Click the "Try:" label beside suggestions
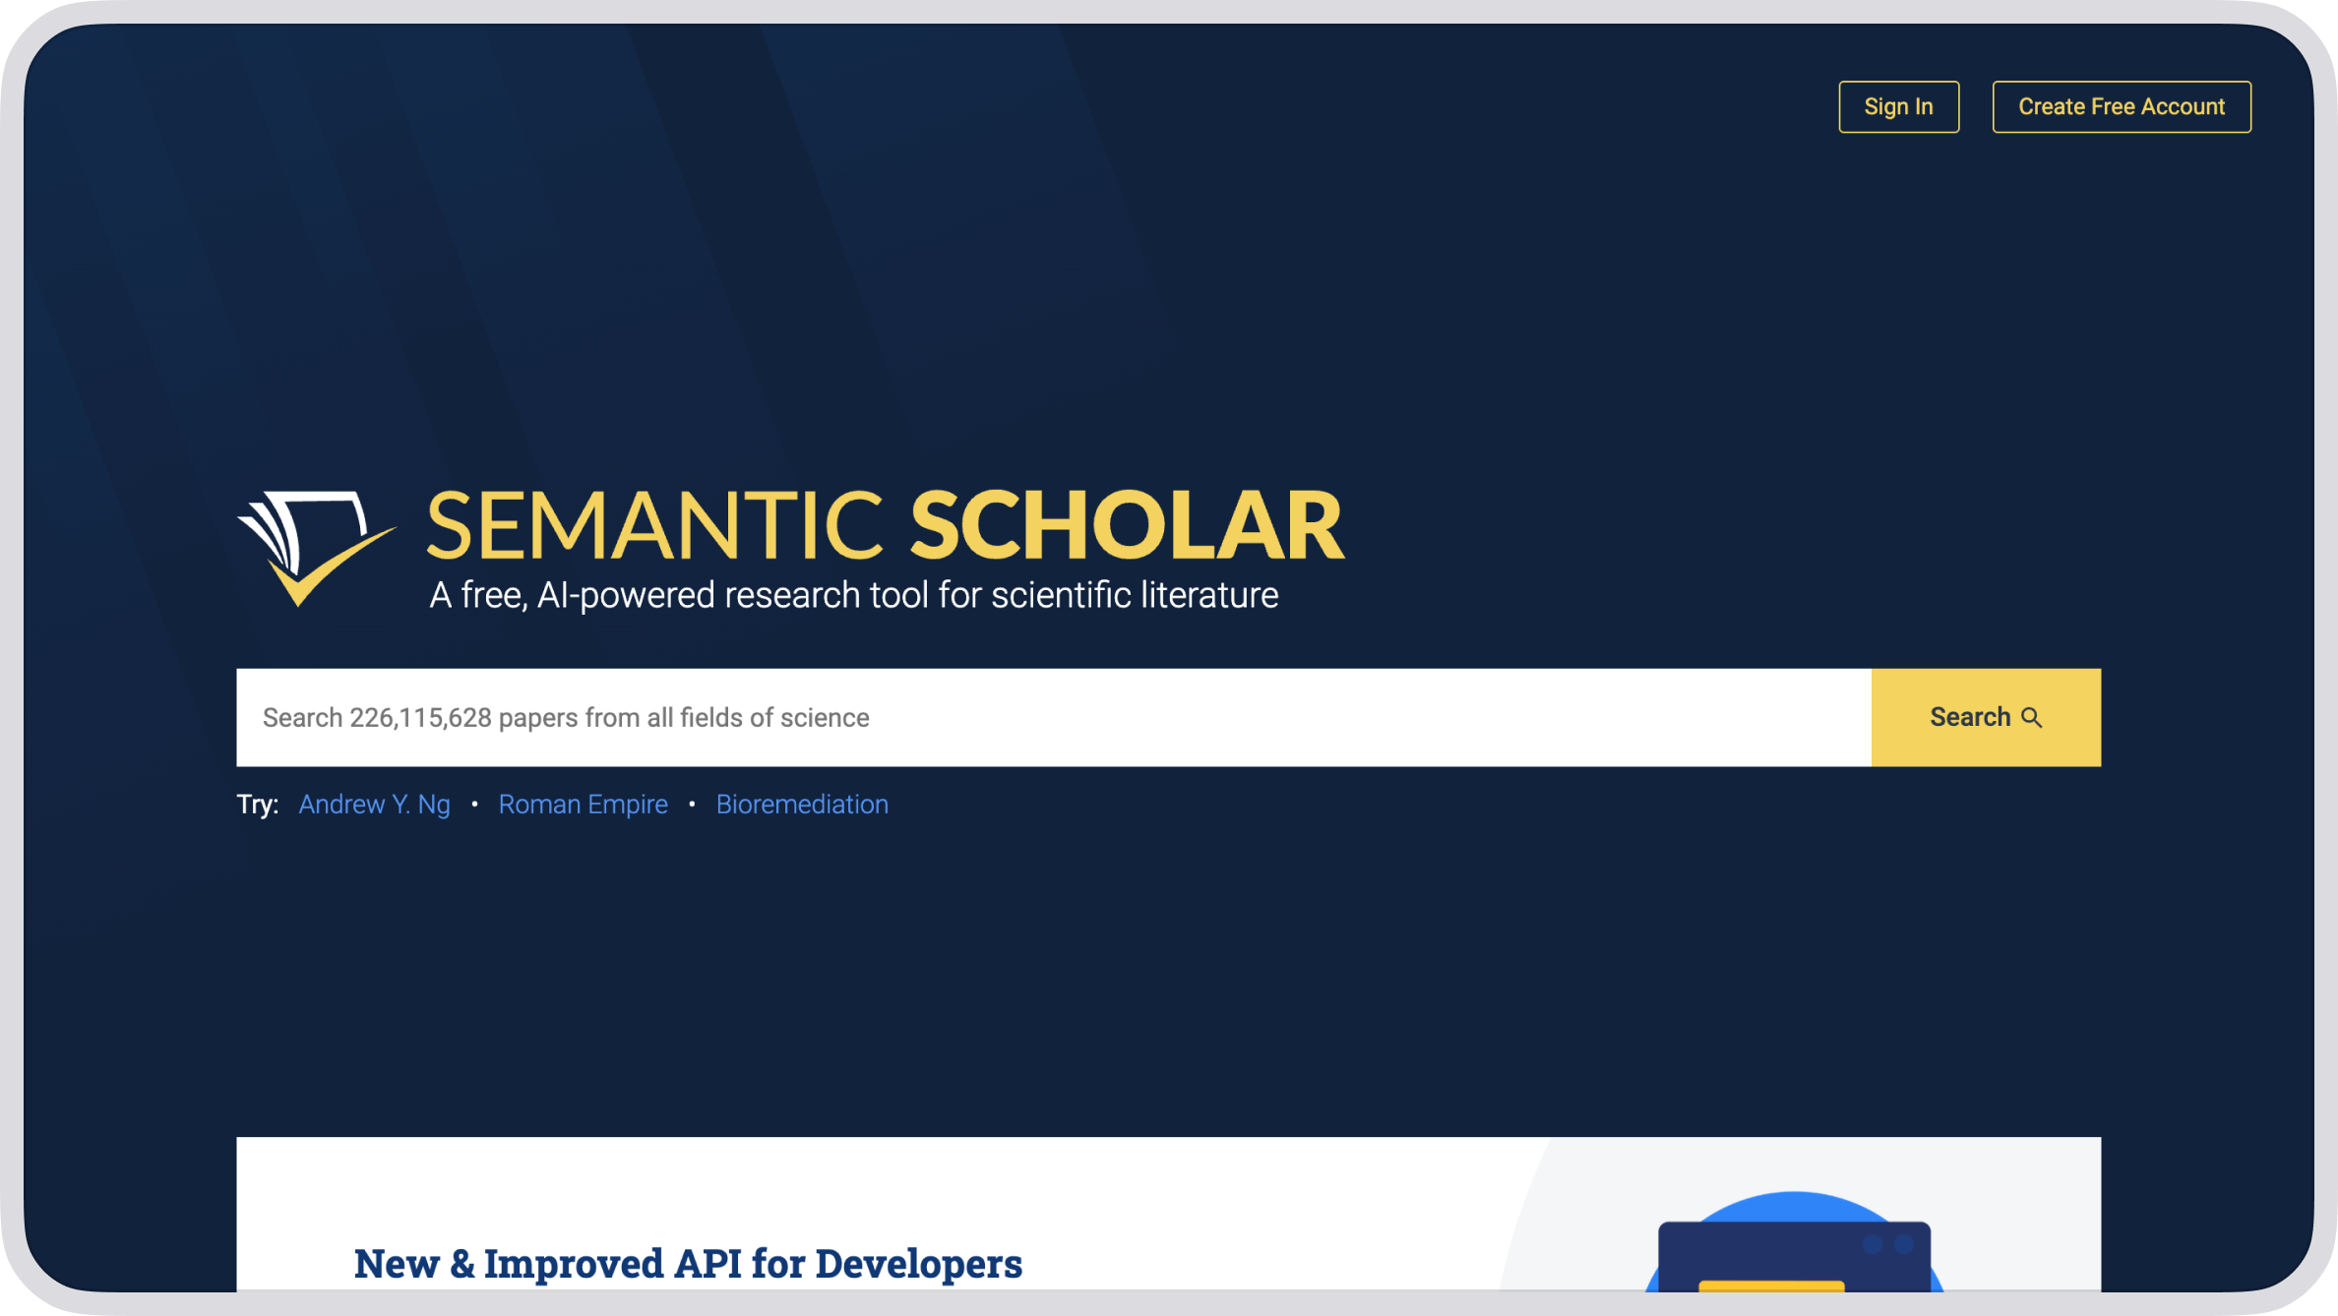Image resolution: width=2338 pixels, height=1316 pixels. click(x=257, y=805)
